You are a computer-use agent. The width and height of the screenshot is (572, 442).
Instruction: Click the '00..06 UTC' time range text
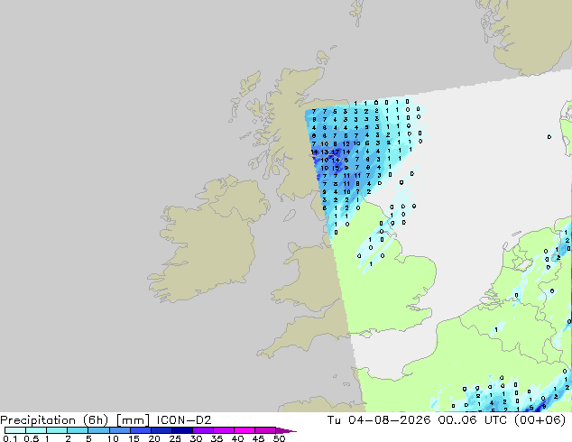point(473,420)
